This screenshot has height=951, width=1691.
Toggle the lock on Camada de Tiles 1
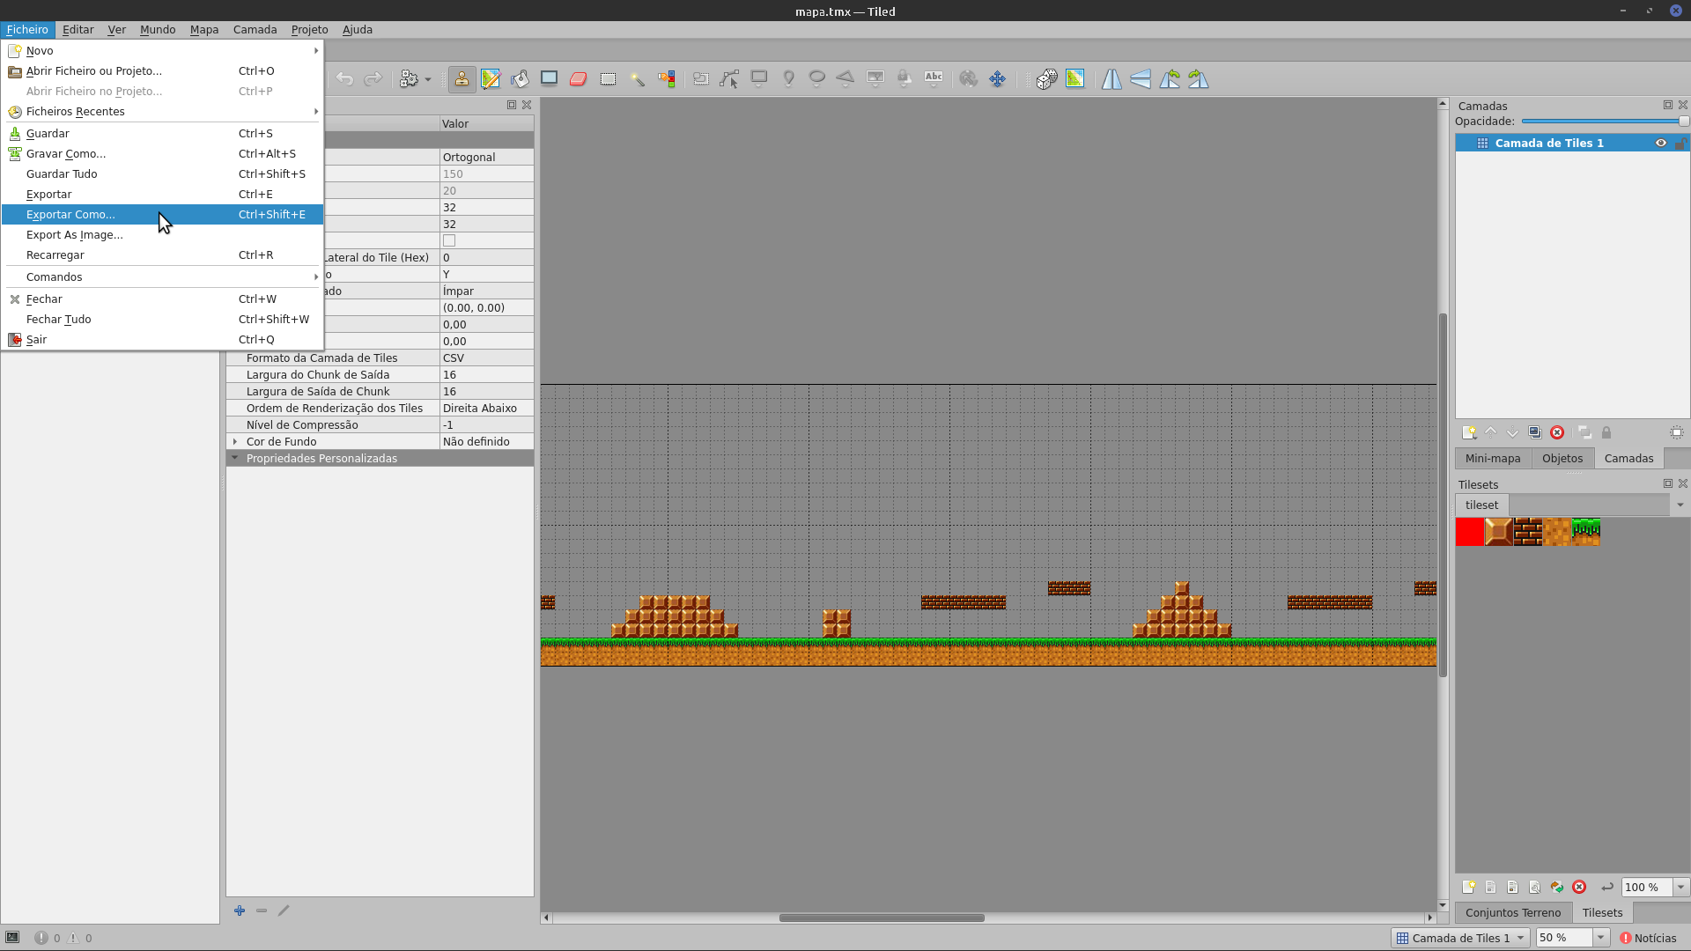point(1680,143)
